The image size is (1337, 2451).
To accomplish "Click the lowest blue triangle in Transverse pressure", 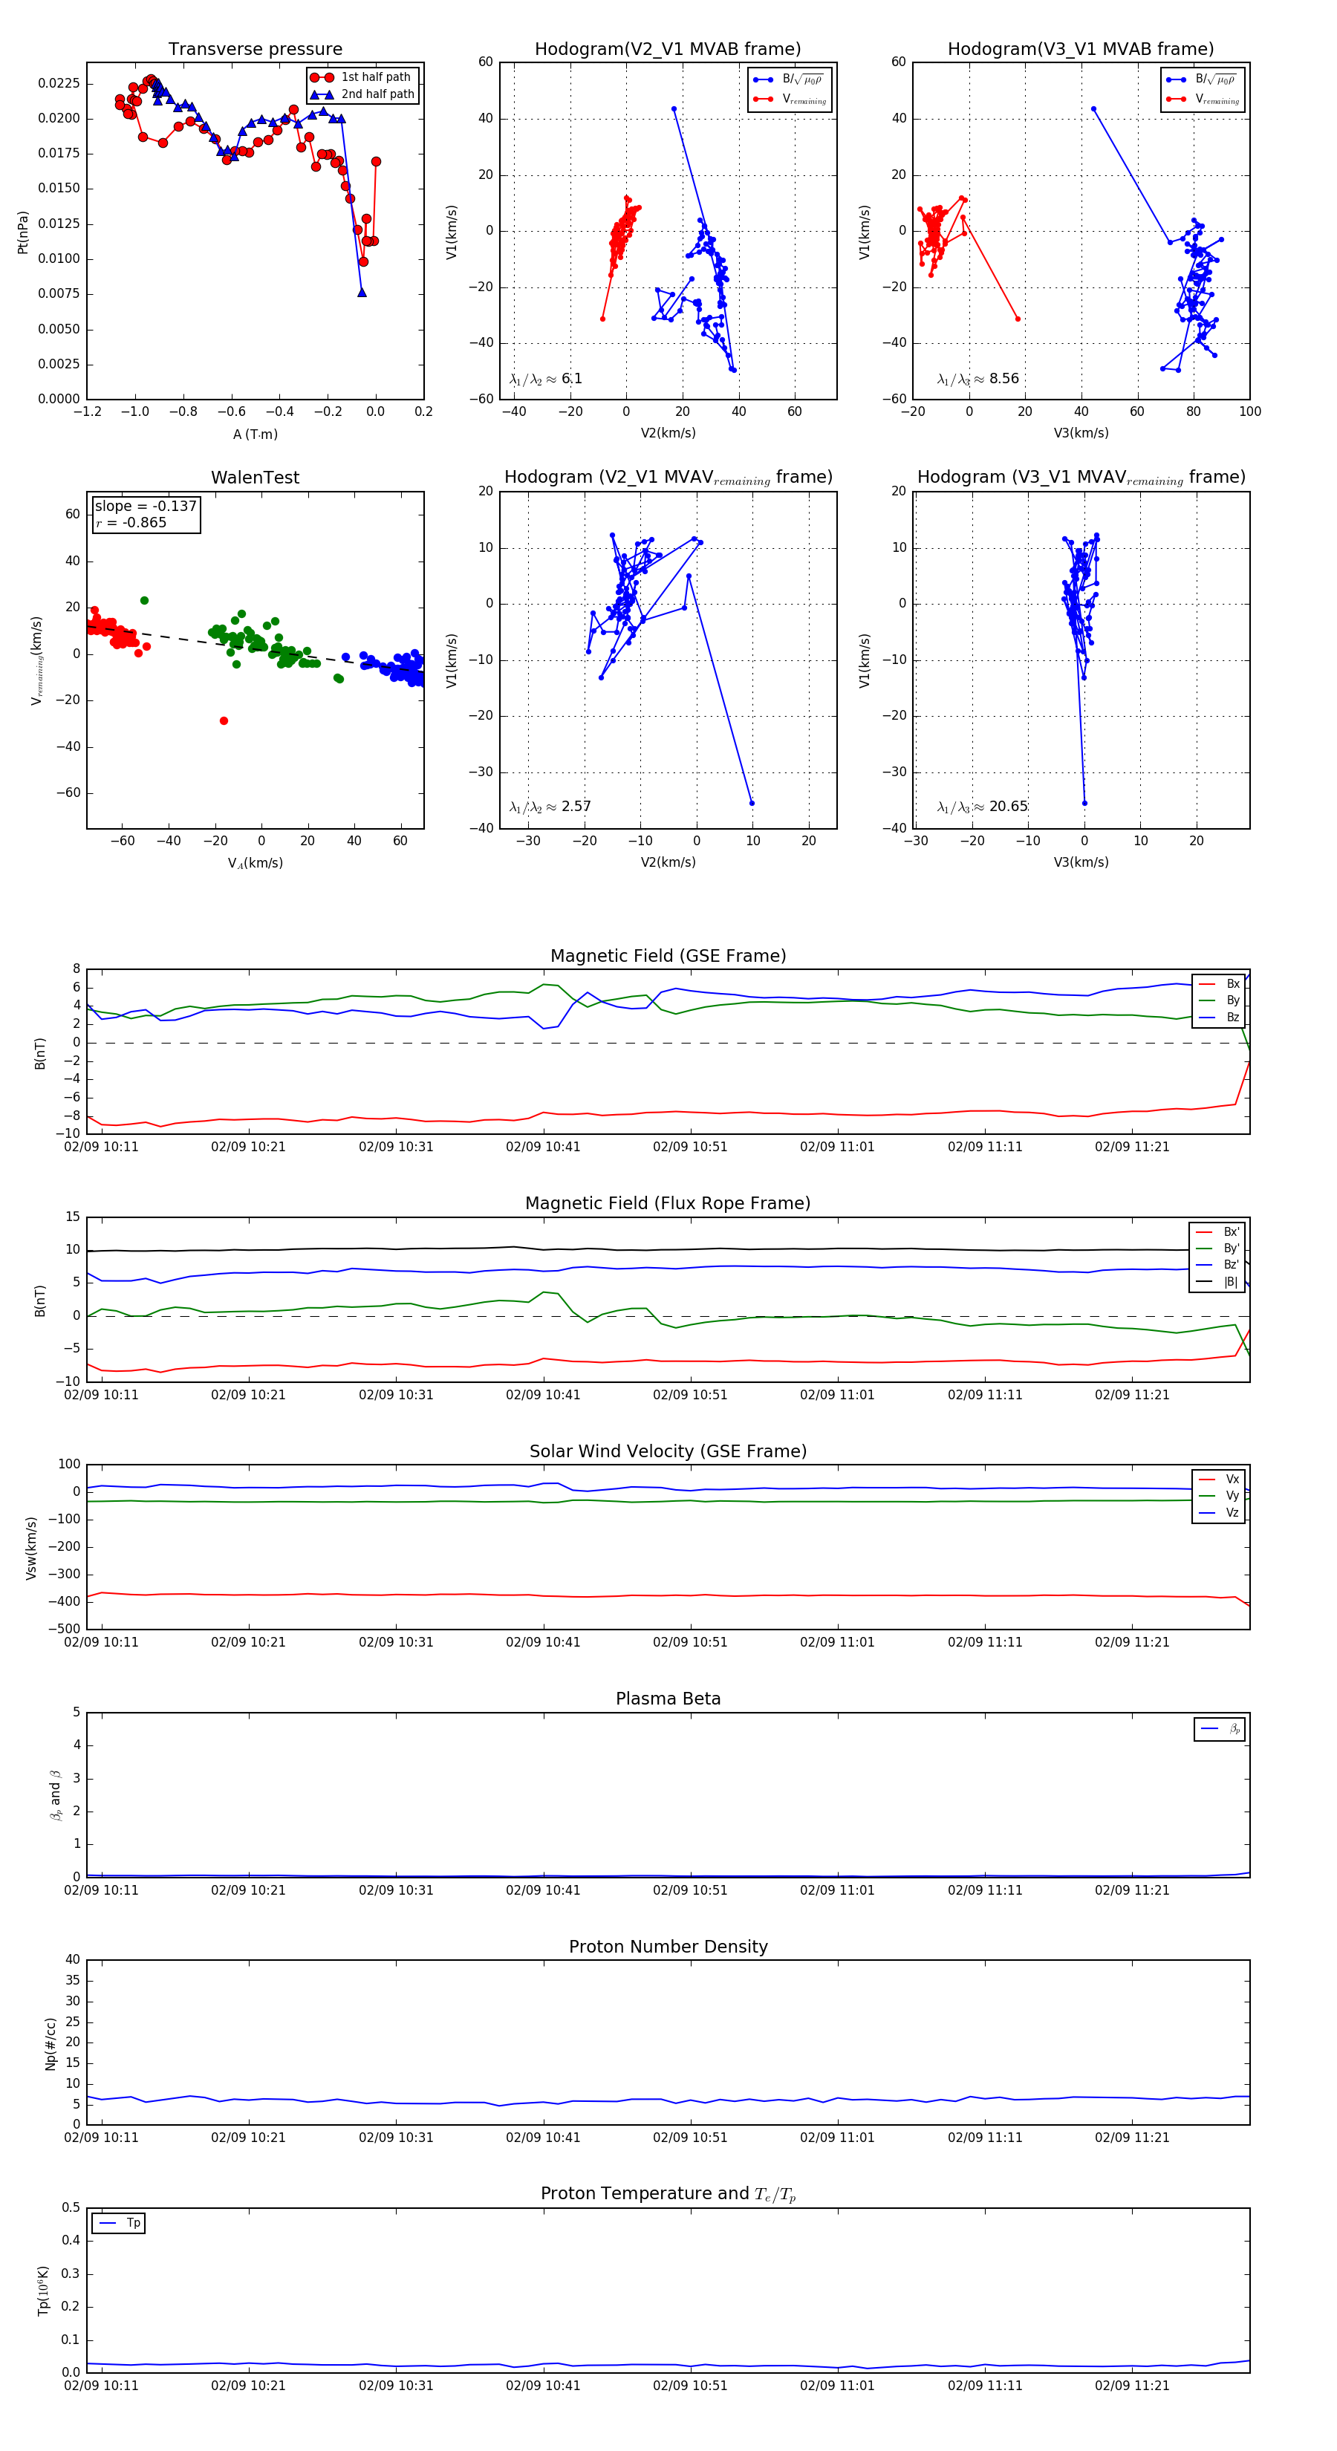I will click(362, 292).
